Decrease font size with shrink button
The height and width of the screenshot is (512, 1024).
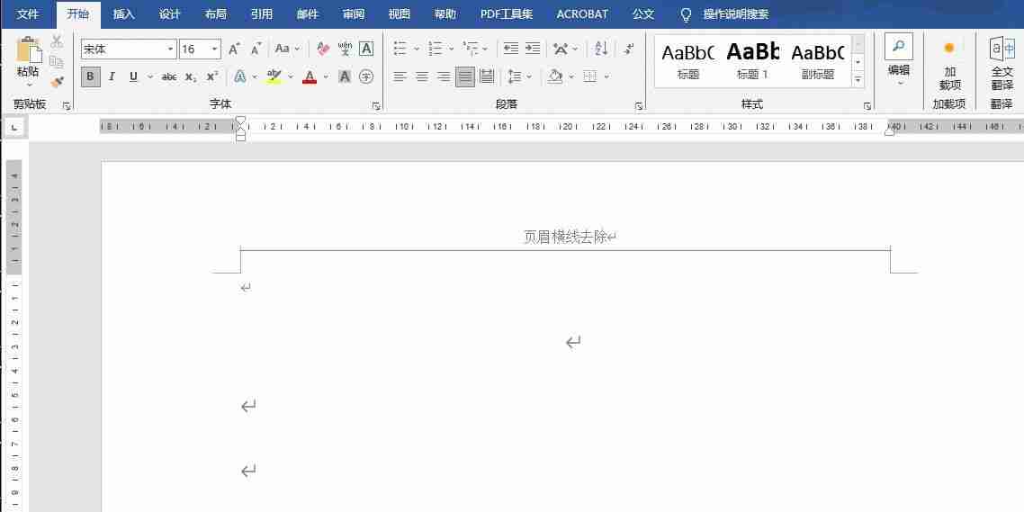click(256, 49)
